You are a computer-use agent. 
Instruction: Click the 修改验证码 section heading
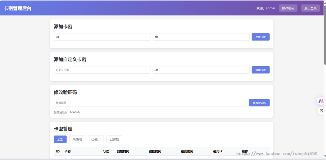click(65, 92)
